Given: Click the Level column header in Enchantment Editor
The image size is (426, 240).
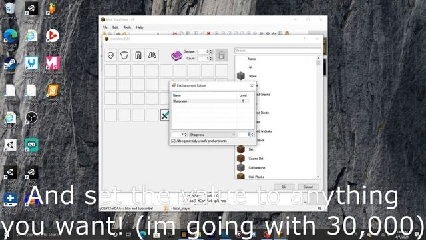Looking at the screenshot, I should point(243,95).
